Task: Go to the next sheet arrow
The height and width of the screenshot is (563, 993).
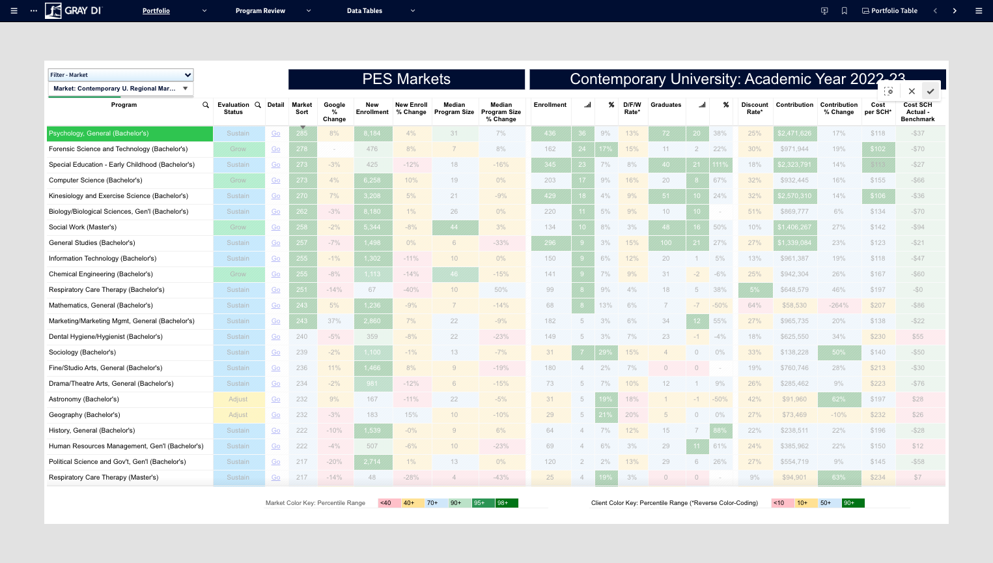Action: (955, 10)
